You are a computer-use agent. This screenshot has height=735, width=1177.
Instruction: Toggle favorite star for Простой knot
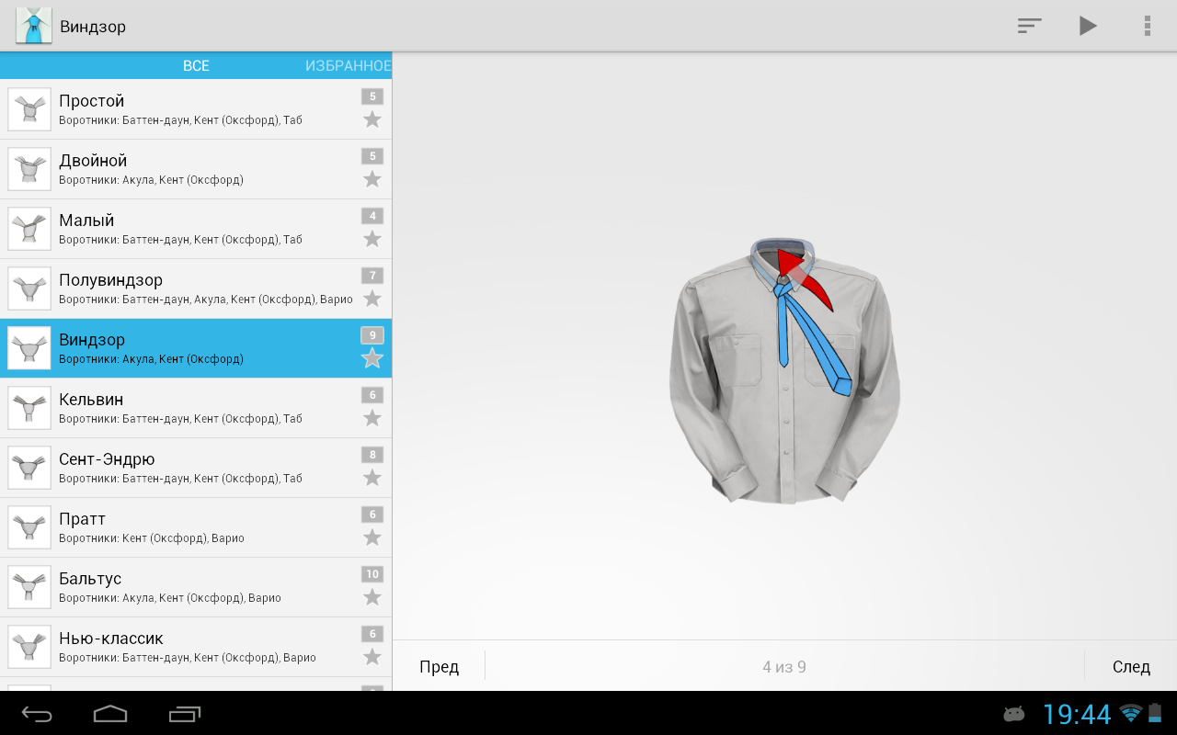[x=372, y=119]
